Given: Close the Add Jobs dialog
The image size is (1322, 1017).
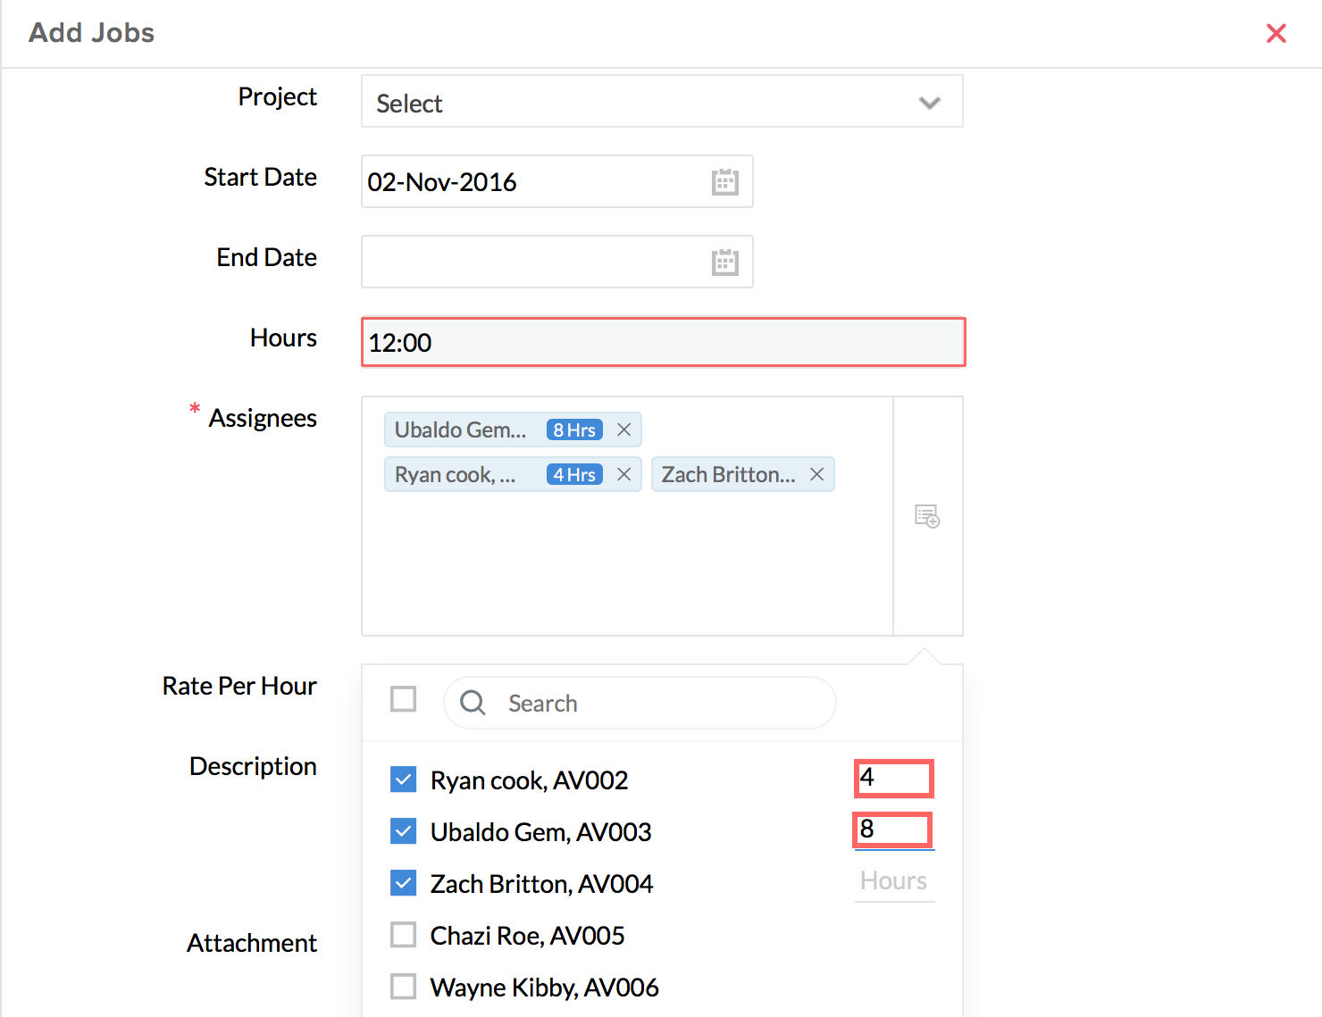Looking at the screenshot, I should pyautogui.click(x=1276, y=34).
